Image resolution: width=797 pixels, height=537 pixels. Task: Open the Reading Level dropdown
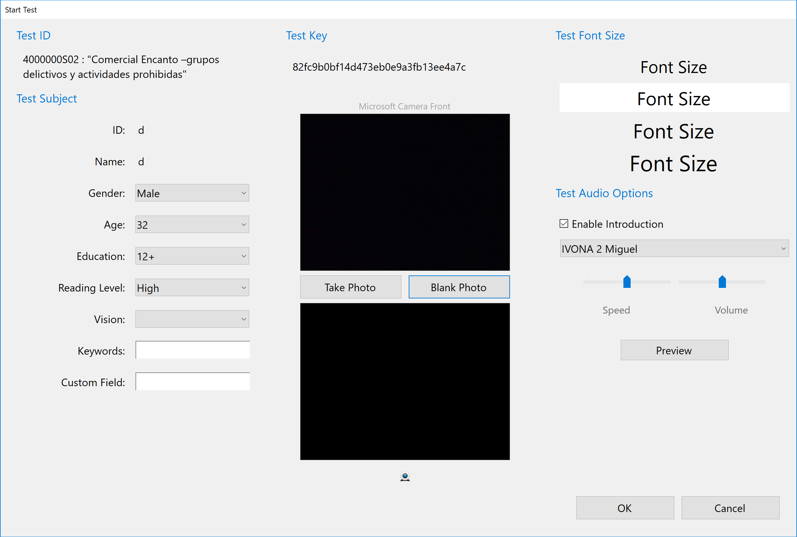point(192,288)
